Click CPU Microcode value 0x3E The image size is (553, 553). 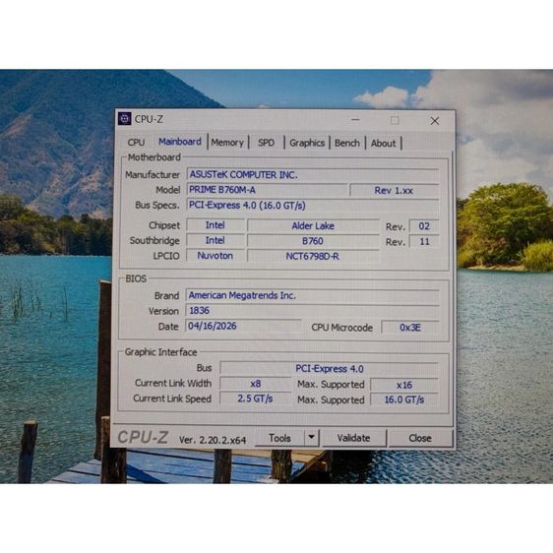click(x=409, y=328)
